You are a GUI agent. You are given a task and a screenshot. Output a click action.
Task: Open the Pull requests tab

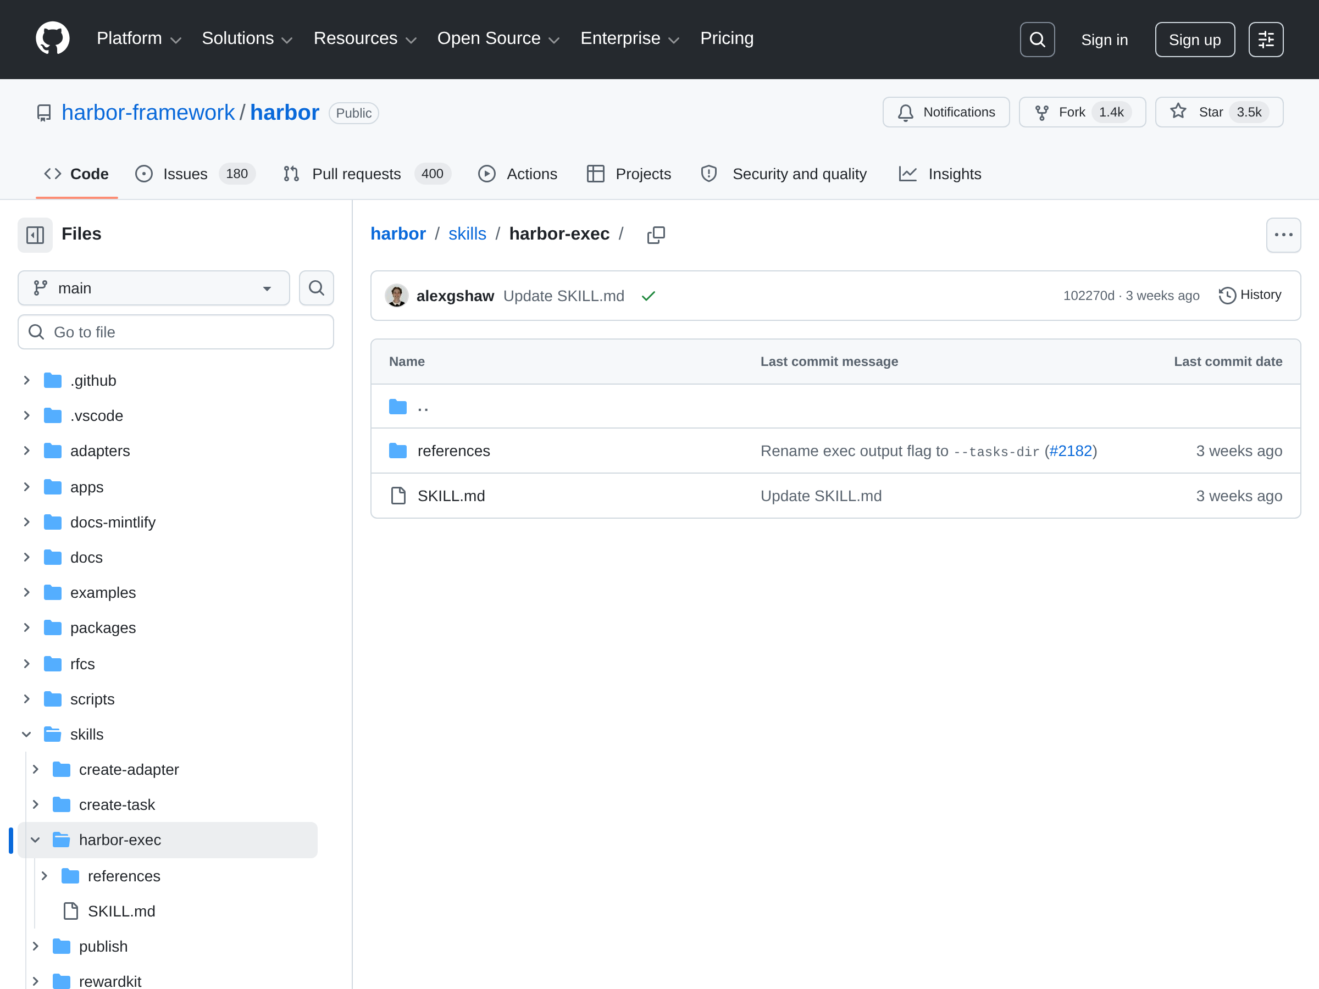367,174
